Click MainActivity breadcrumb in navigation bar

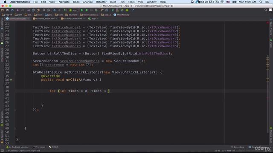121,15
